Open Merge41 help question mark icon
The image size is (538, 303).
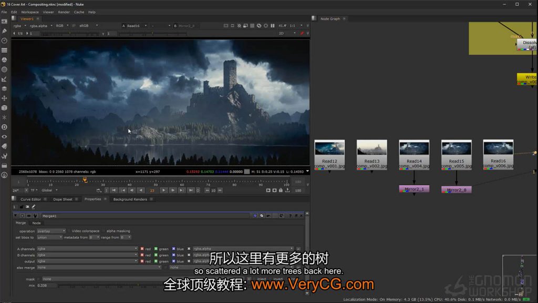point(290,216)
